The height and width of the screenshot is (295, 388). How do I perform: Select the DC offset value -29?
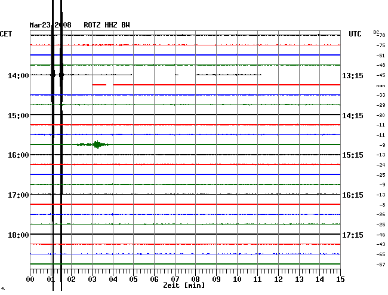pyautogui.click(x=381, y=105)
